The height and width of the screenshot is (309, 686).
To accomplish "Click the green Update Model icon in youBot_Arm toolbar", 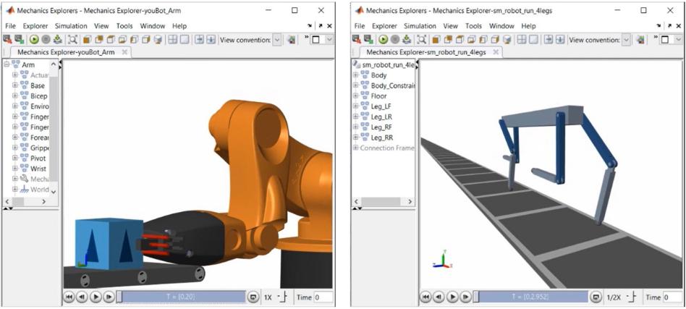I will [x=34, y=40].
